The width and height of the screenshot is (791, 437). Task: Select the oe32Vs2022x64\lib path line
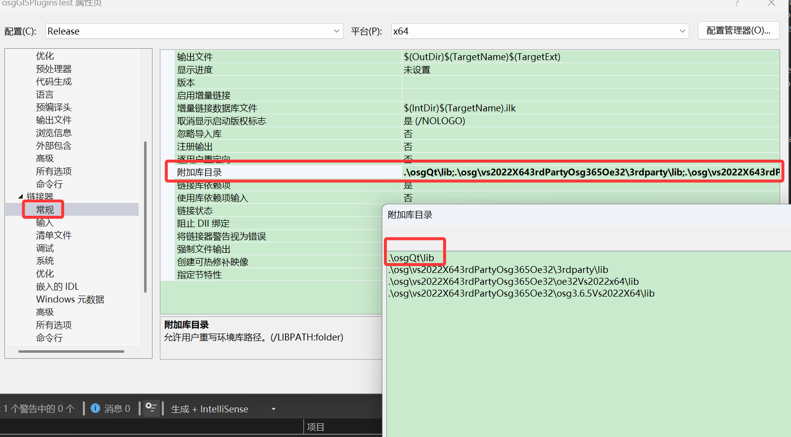[514, 281]
